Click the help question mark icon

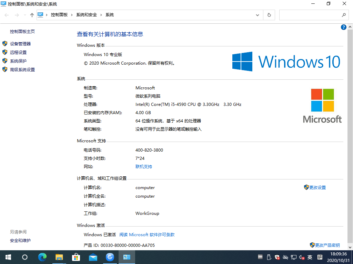[343, 27]
